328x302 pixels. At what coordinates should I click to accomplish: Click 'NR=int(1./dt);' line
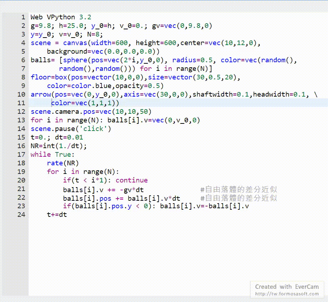tap(59, 146)
